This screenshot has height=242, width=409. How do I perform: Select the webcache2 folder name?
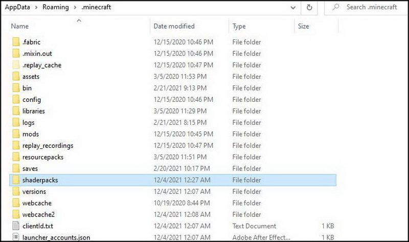pyautogui.click(x=39, y=214)
